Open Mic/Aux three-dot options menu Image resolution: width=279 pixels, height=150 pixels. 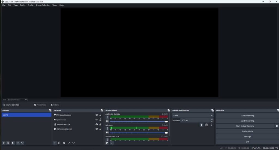click(x=107, y=128)
